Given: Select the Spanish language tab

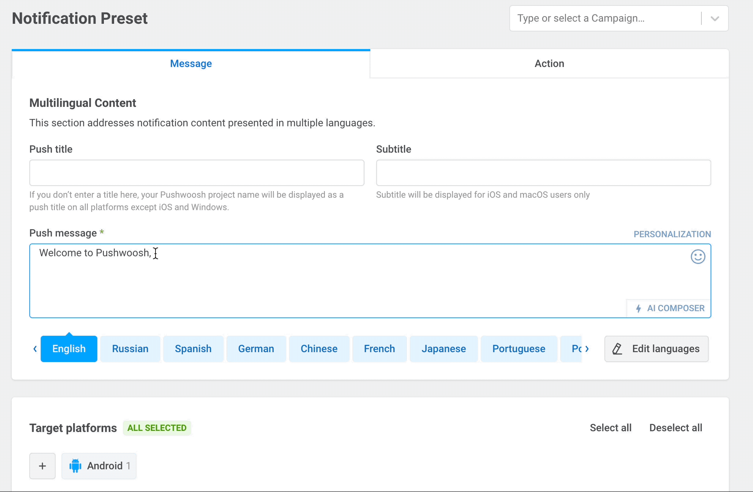Looking at the screenshot, I should [x=193, y=349].
